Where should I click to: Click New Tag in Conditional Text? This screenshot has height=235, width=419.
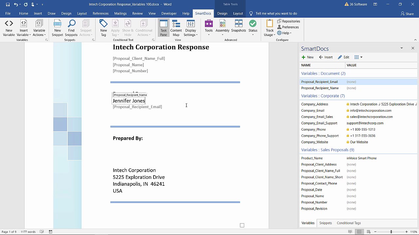tap(103, 28)
